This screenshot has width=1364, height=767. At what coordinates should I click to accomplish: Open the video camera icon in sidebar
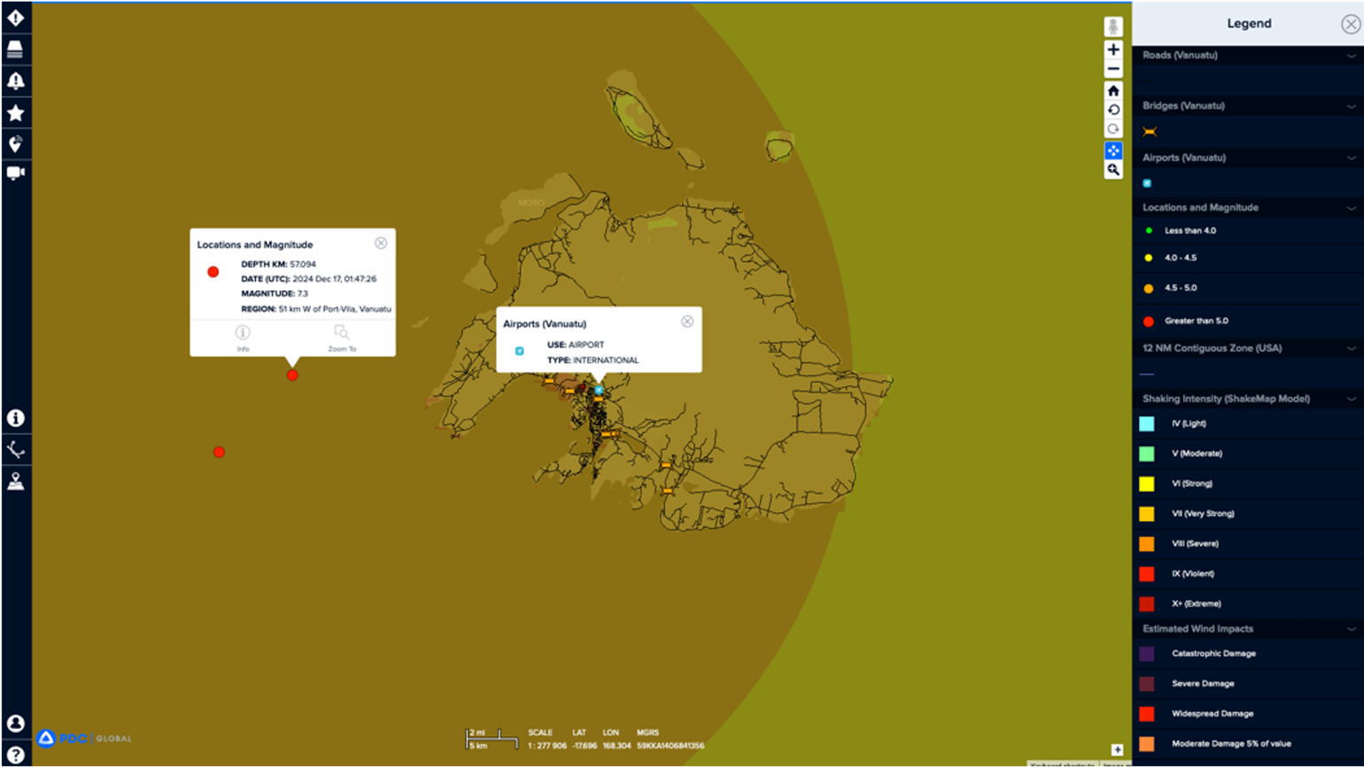pos(15,173)
